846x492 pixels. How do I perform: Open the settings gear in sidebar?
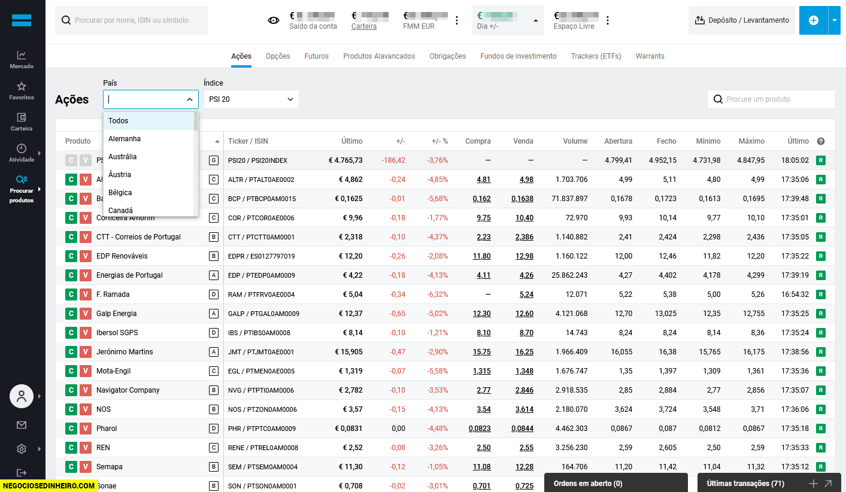(22, 449)
